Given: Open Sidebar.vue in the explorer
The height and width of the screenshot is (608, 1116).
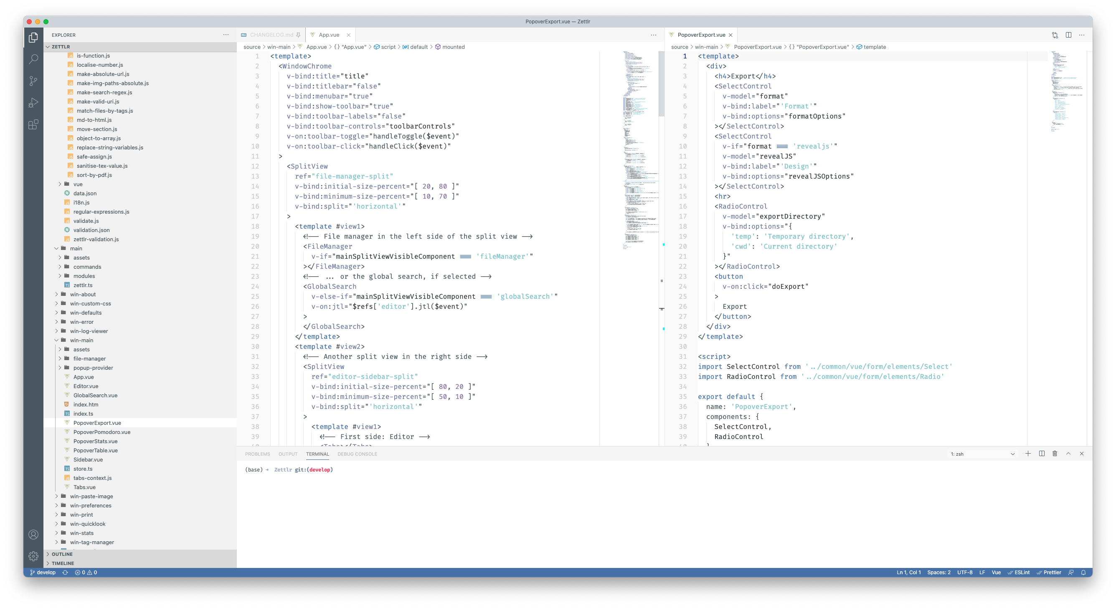Looking at the screenshot, I should coord(88,459).
